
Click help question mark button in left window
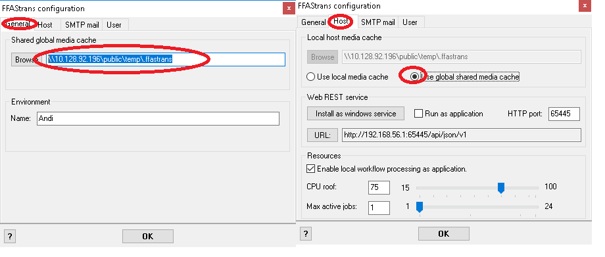[10, 237]
